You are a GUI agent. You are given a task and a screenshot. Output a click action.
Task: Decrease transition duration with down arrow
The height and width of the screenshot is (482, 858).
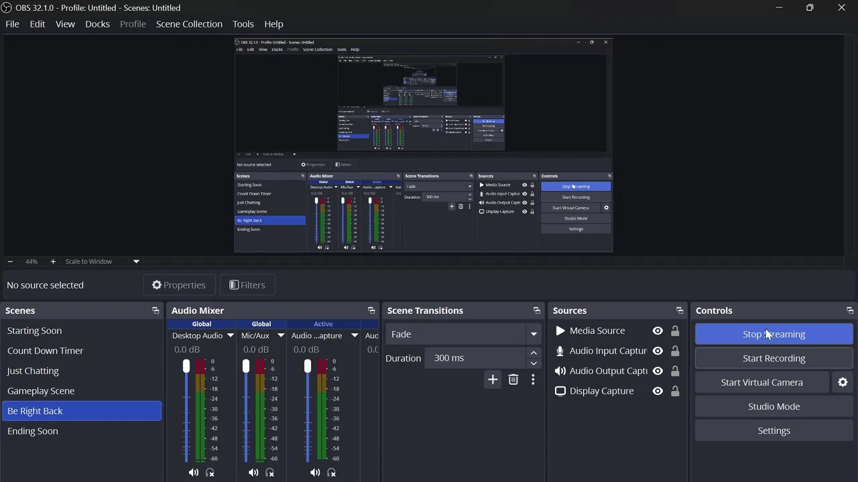534,364
